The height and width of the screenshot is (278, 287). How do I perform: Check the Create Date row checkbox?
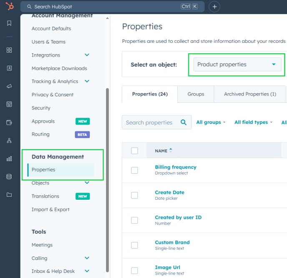pyautogui.click(x=134, y=195)
